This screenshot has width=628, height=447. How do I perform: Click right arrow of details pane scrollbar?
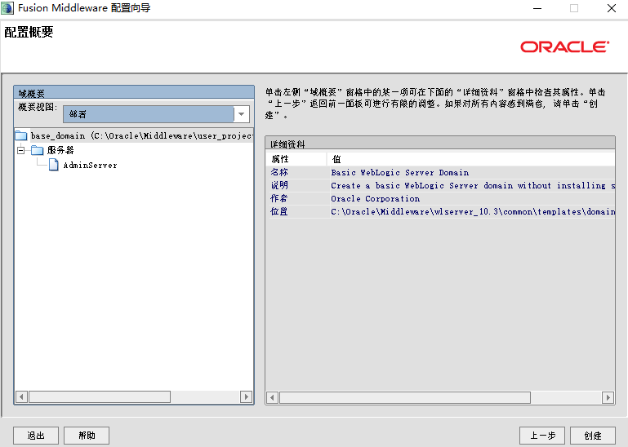608,398
